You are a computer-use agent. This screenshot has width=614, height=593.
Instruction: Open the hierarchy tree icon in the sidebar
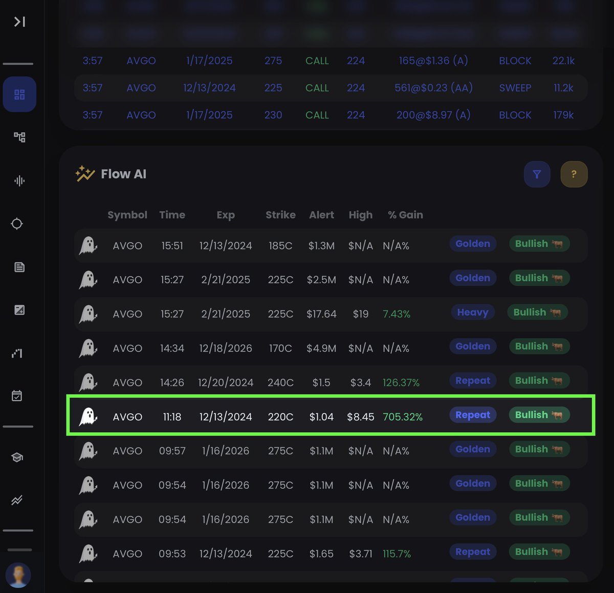(x=19, y=137)
